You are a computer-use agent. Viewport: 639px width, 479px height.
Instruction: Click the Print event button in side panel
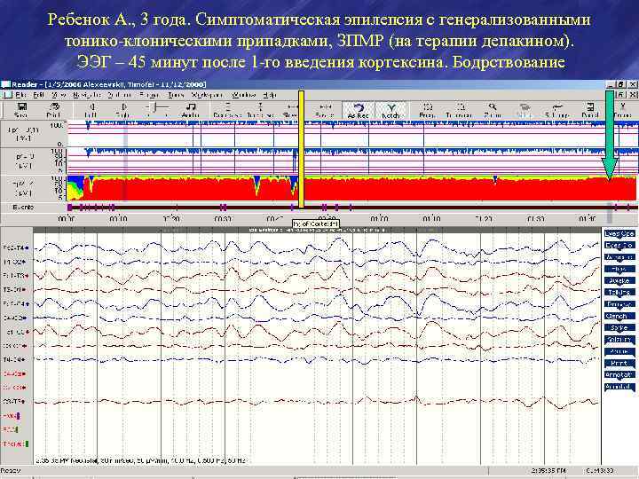coord(619,363)
